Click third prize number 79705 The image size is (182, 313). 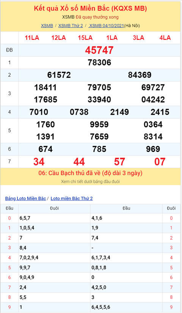(99, 87)
